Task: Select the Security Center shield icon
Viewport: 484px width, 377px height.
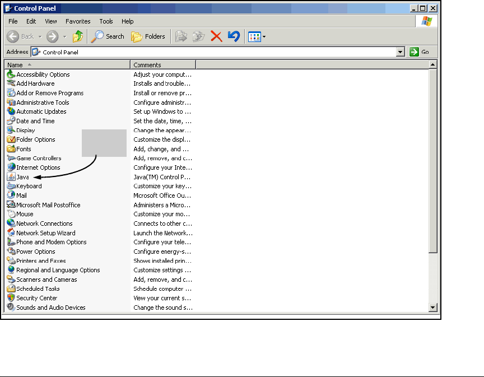Action: point(11,298)
